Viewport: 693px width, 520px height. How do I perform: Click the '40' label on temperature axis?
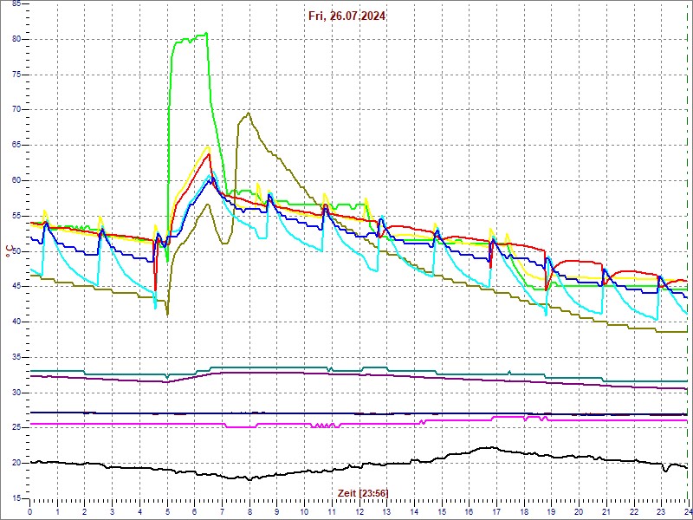(16, 322)
